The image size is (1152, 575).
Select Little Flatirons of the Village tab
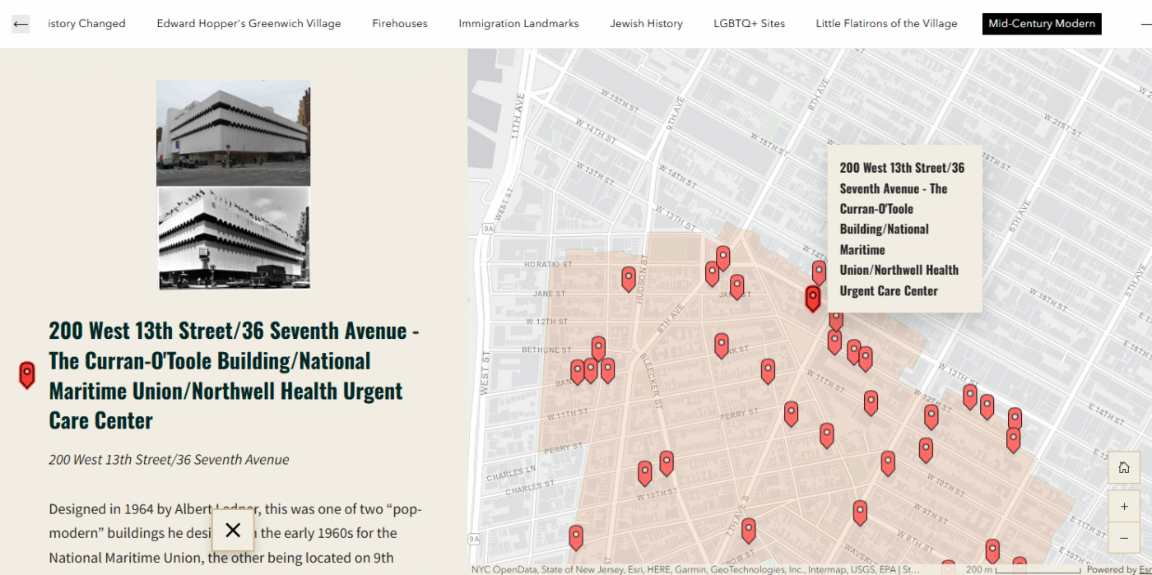[886, 24]
